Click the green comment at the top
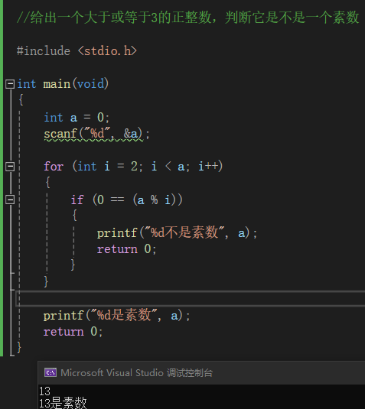The height and width of the screenshot is (409, 365). (188, 18)
